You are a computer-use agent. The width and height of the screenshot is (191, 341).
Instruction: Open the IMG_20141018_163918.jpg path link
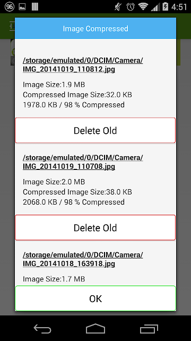[x=83, y=259]
